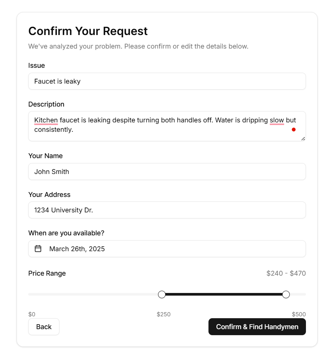Click the minimum price slider handle
Screen dimensions: 324x360
[162, 294]
